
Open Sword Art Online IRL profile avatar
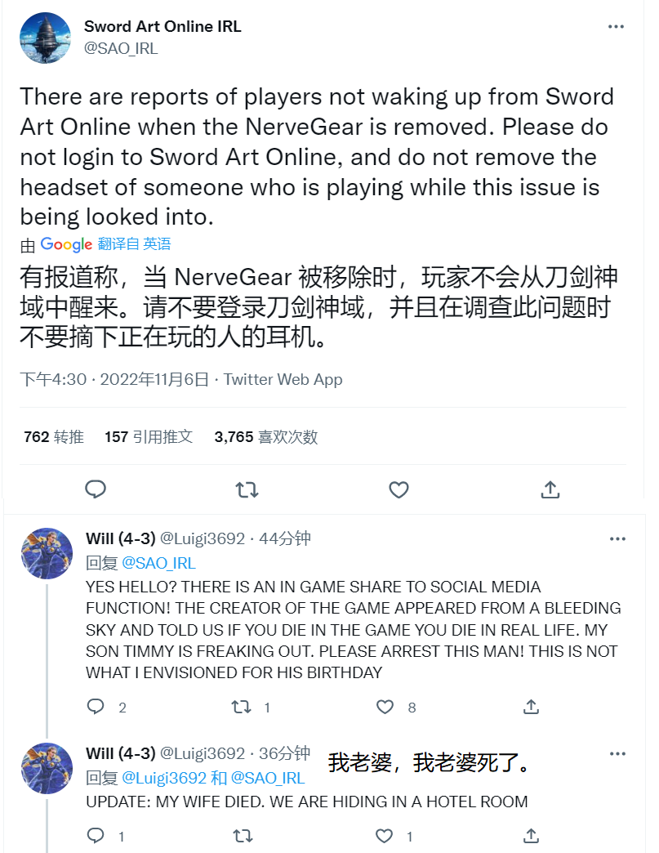(x=45, y=38)
